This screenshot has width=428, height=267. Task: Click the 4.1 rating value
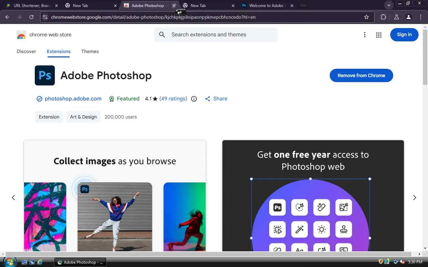pos(148,99)
